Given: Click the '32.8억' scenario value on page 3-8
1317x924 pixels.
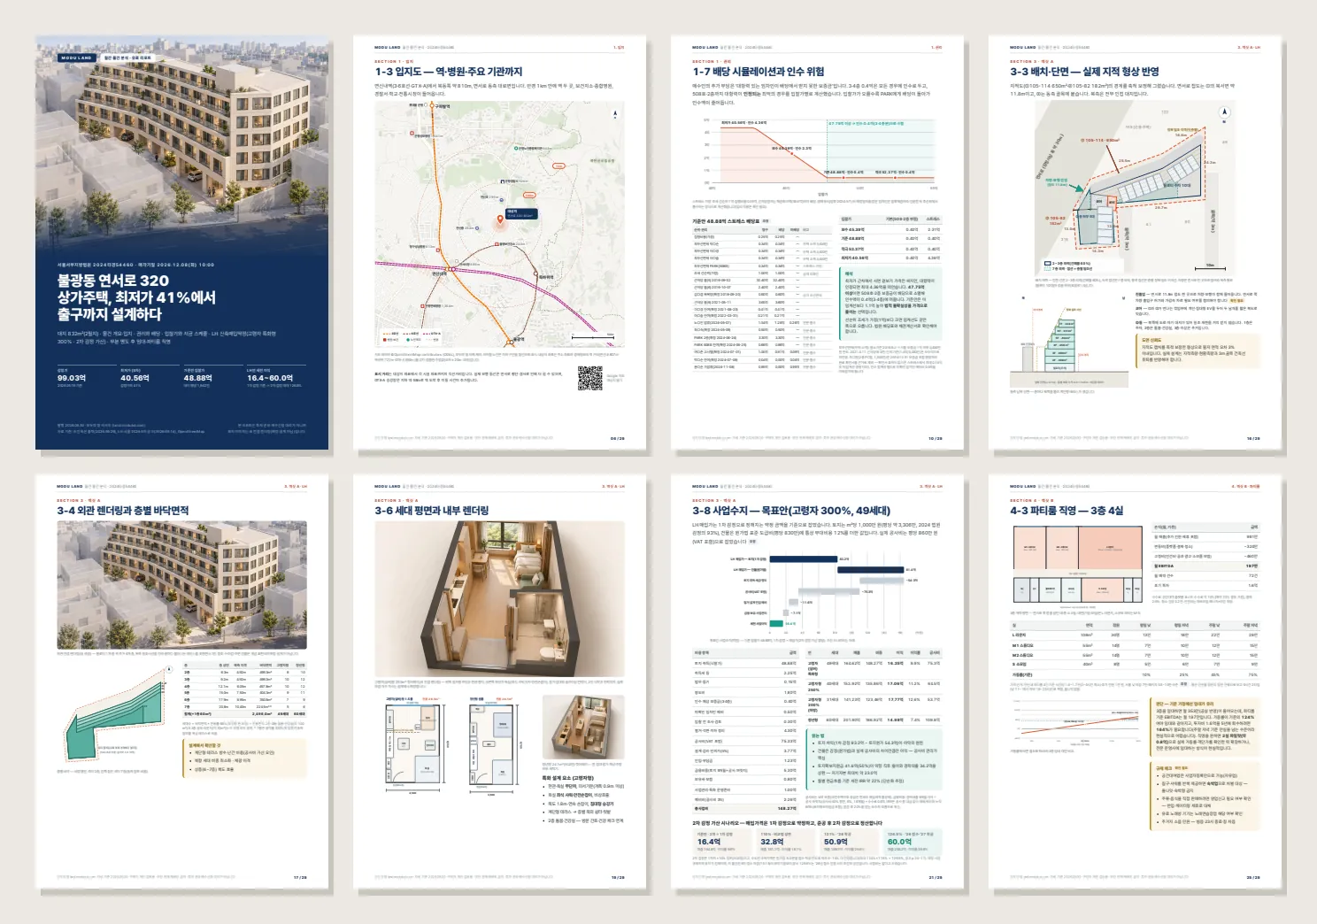Looking at the screenshot, I should tap(772, 842).
